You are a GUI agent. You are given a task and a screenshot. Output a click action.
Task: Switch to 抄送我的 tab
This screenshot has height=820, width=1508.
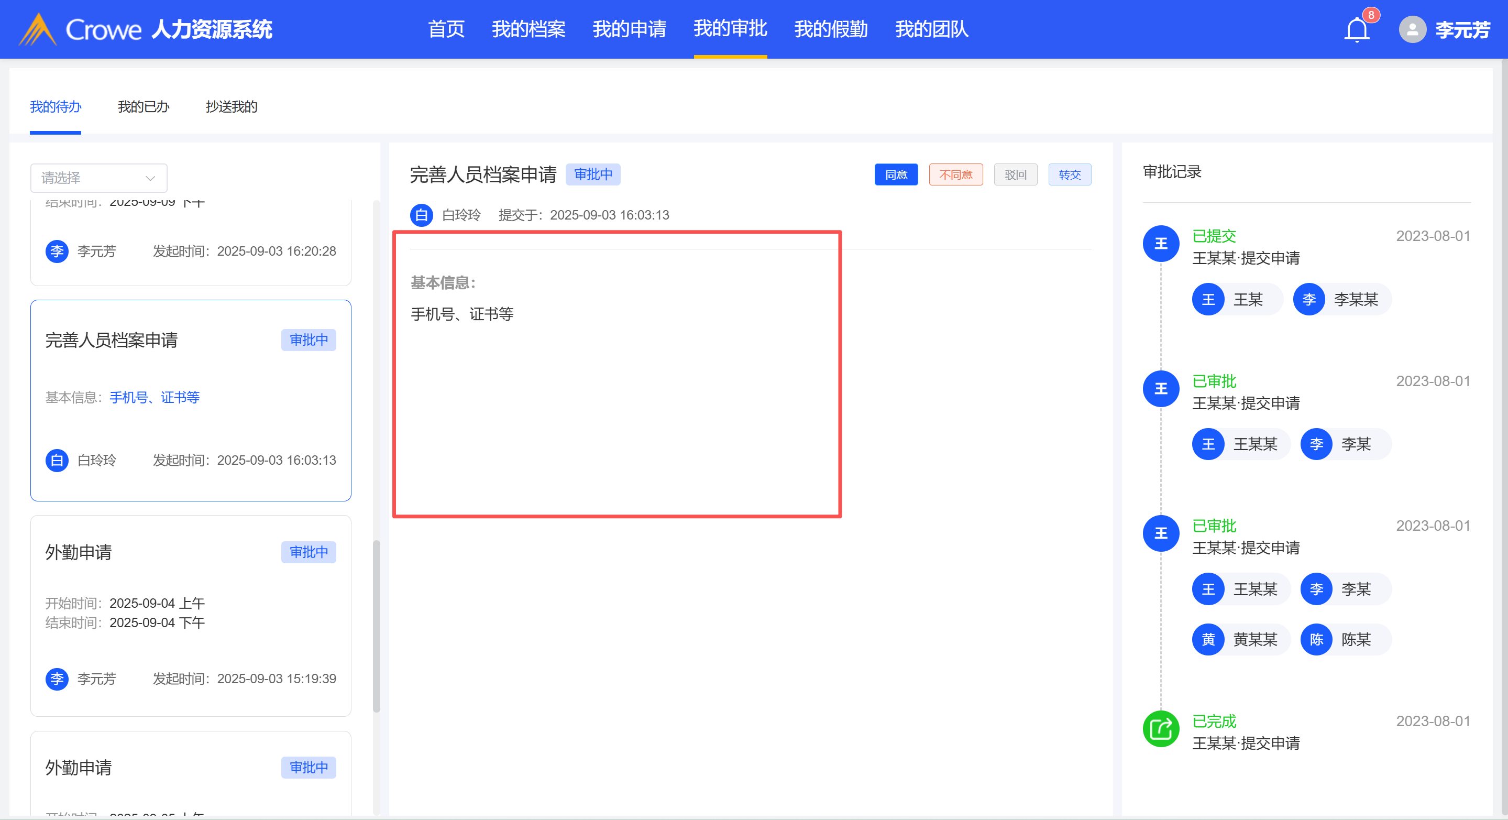click(x=231, y=106)
